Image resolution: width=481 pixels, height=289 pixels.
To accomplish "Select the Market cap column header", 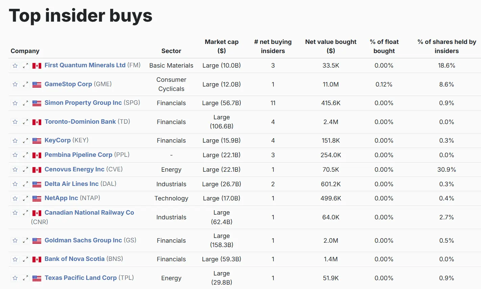I will (221, 46).
